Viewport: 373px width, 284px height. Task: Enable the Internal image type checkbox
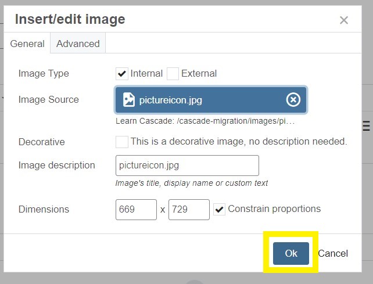coord(122,74)
